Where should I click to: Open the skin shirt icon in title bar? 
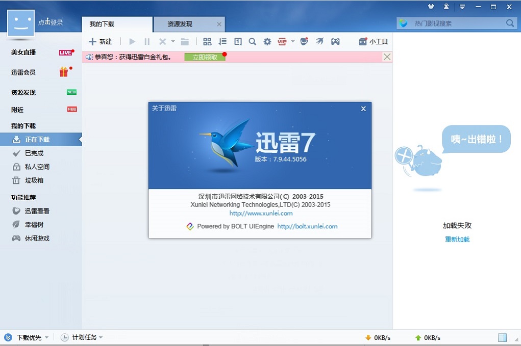coord(431,6)
